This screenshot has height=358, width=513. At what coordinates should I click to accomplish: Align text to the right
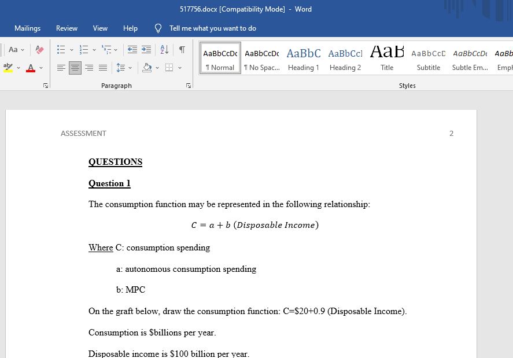coord(89,68)
